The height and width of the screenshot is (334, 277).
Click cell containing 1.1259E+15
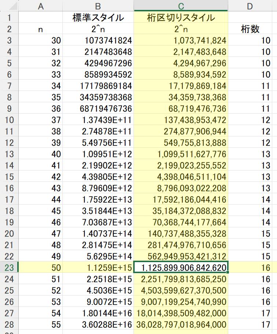coord(98,268)
